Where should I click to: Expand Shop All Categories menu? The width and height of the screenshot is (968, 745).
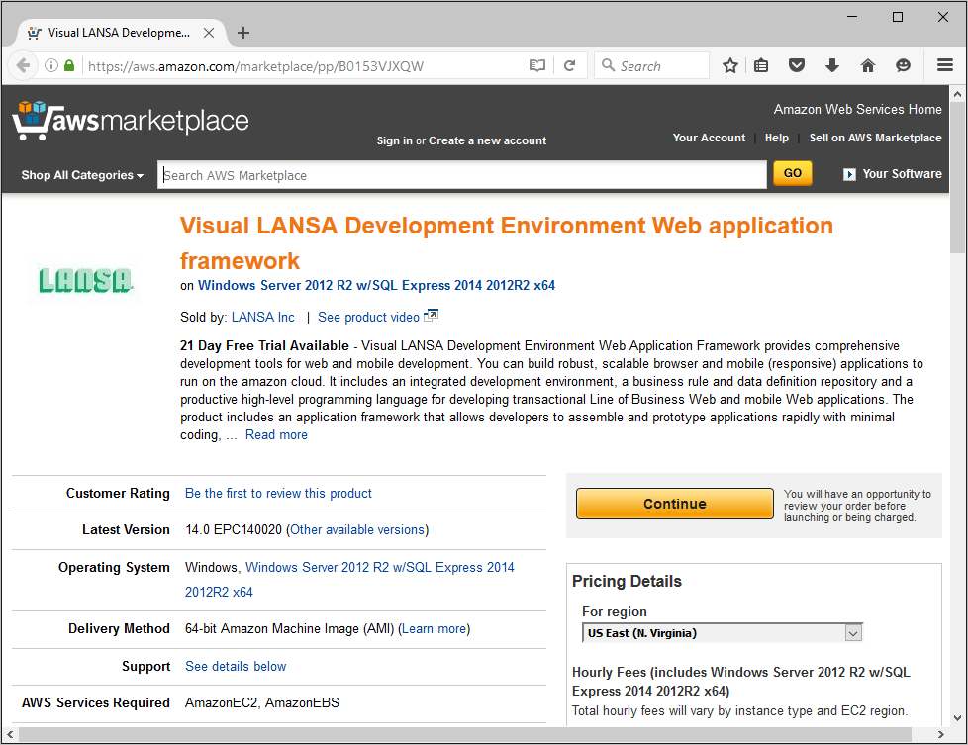tap(82, 175)
